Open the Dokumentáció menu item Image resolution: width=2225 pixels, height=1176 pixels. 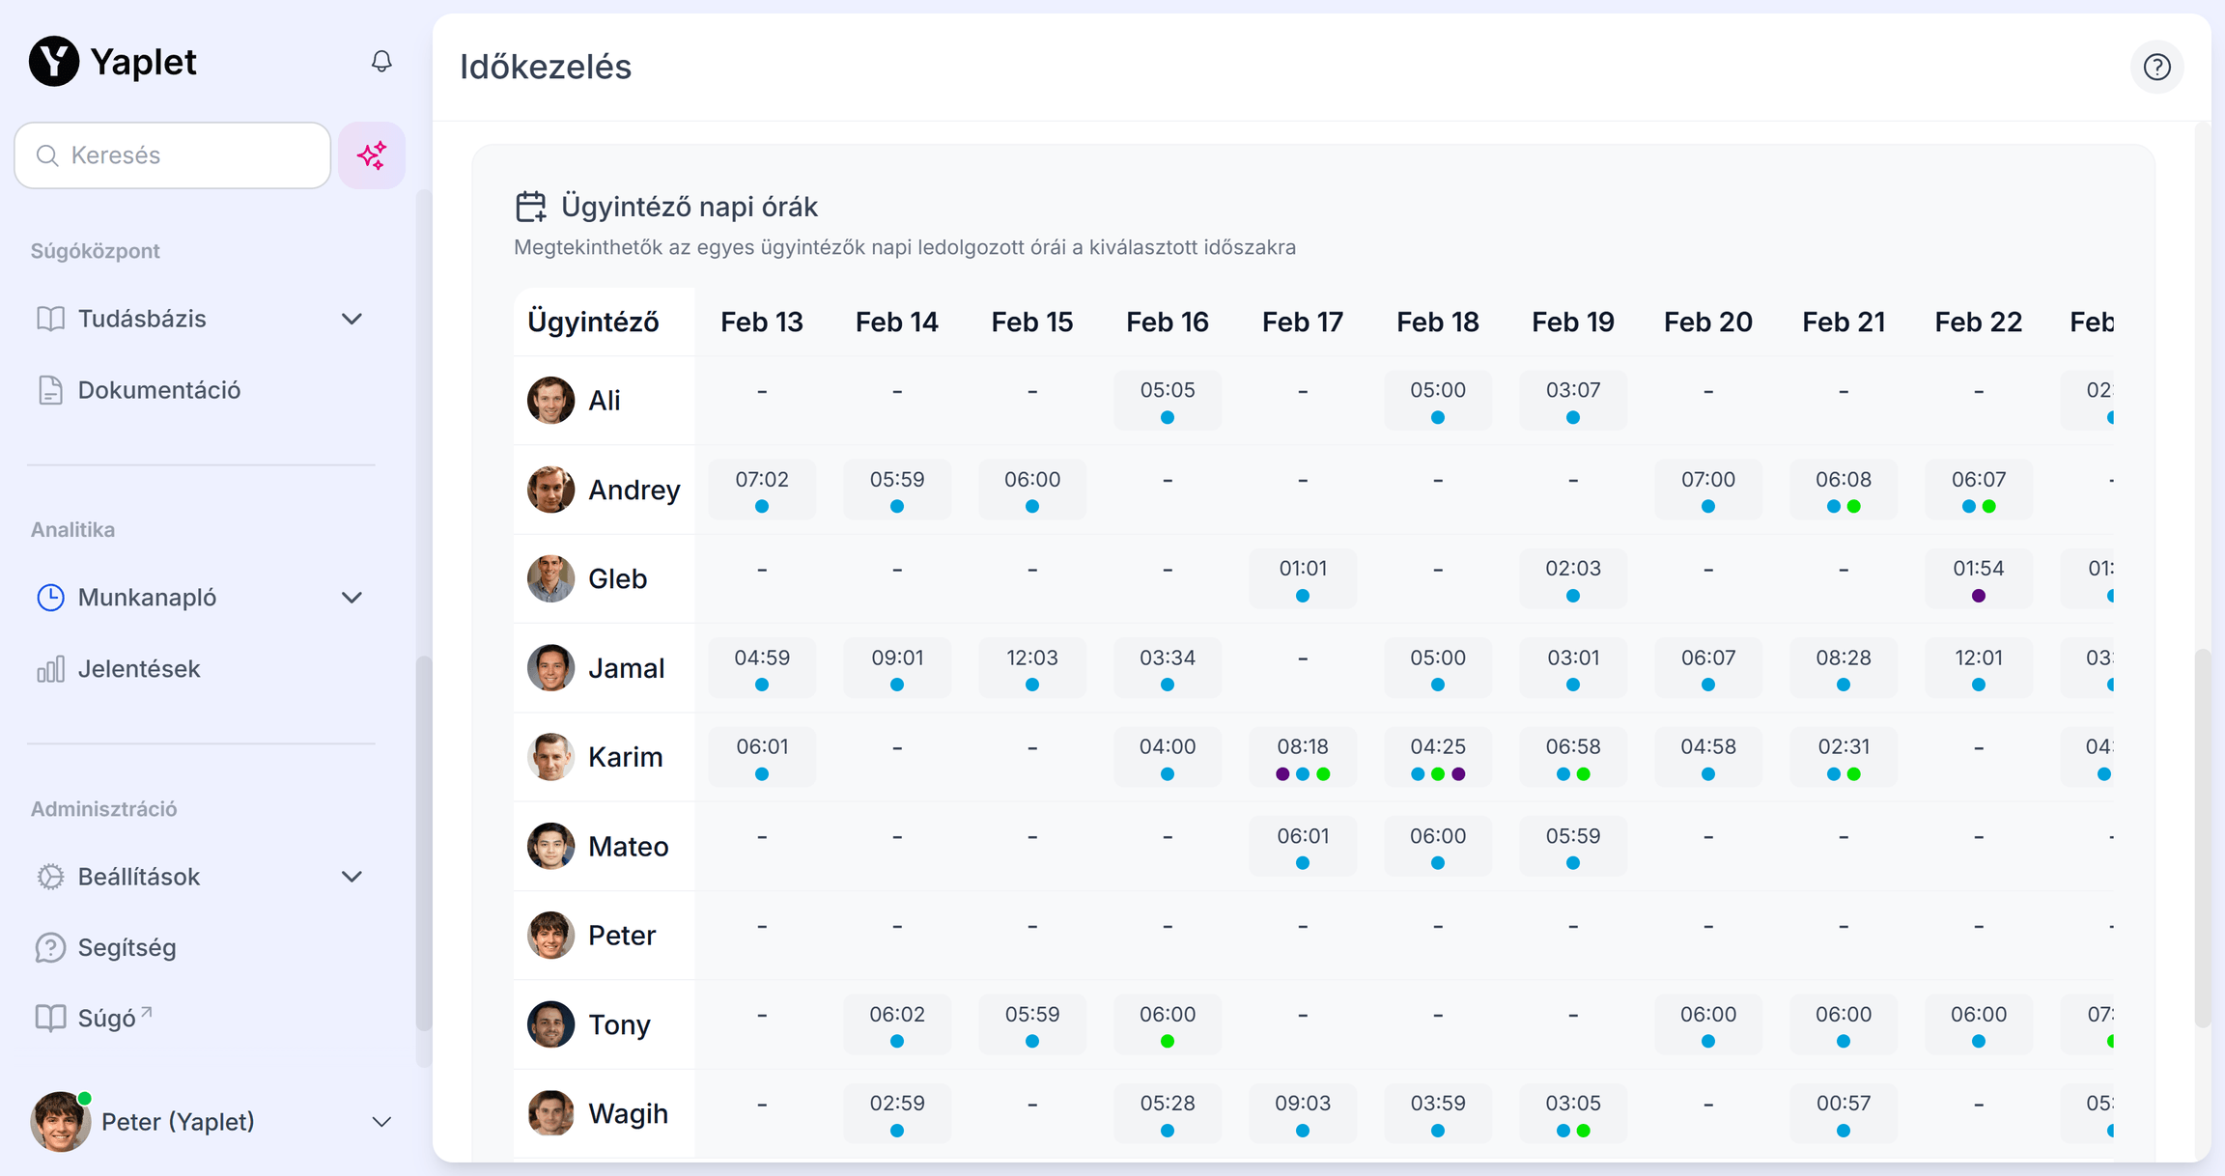(159, 390)
